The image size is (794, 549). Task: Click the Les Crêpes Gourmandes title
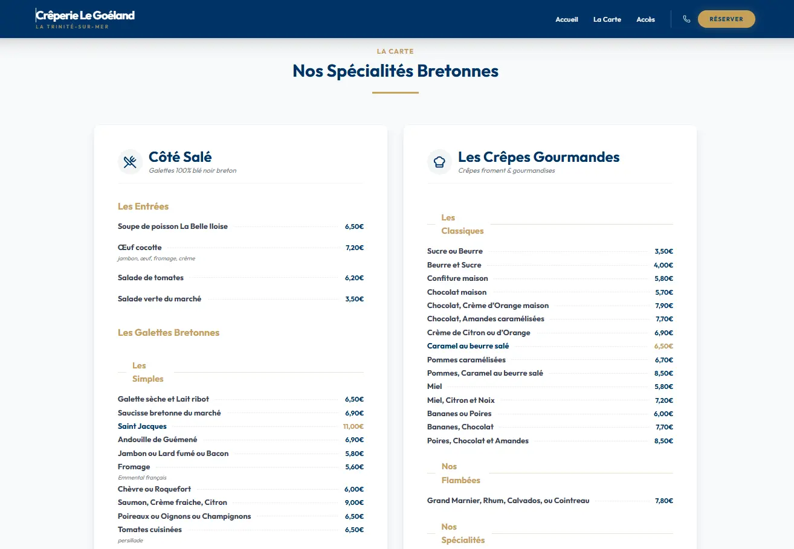[538, 157]
